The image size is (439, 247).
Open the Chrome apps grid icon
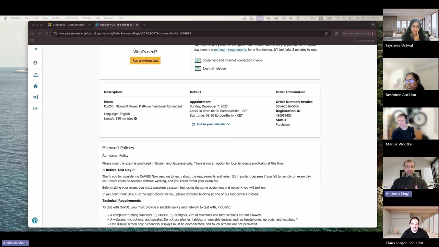coord(32,41)
